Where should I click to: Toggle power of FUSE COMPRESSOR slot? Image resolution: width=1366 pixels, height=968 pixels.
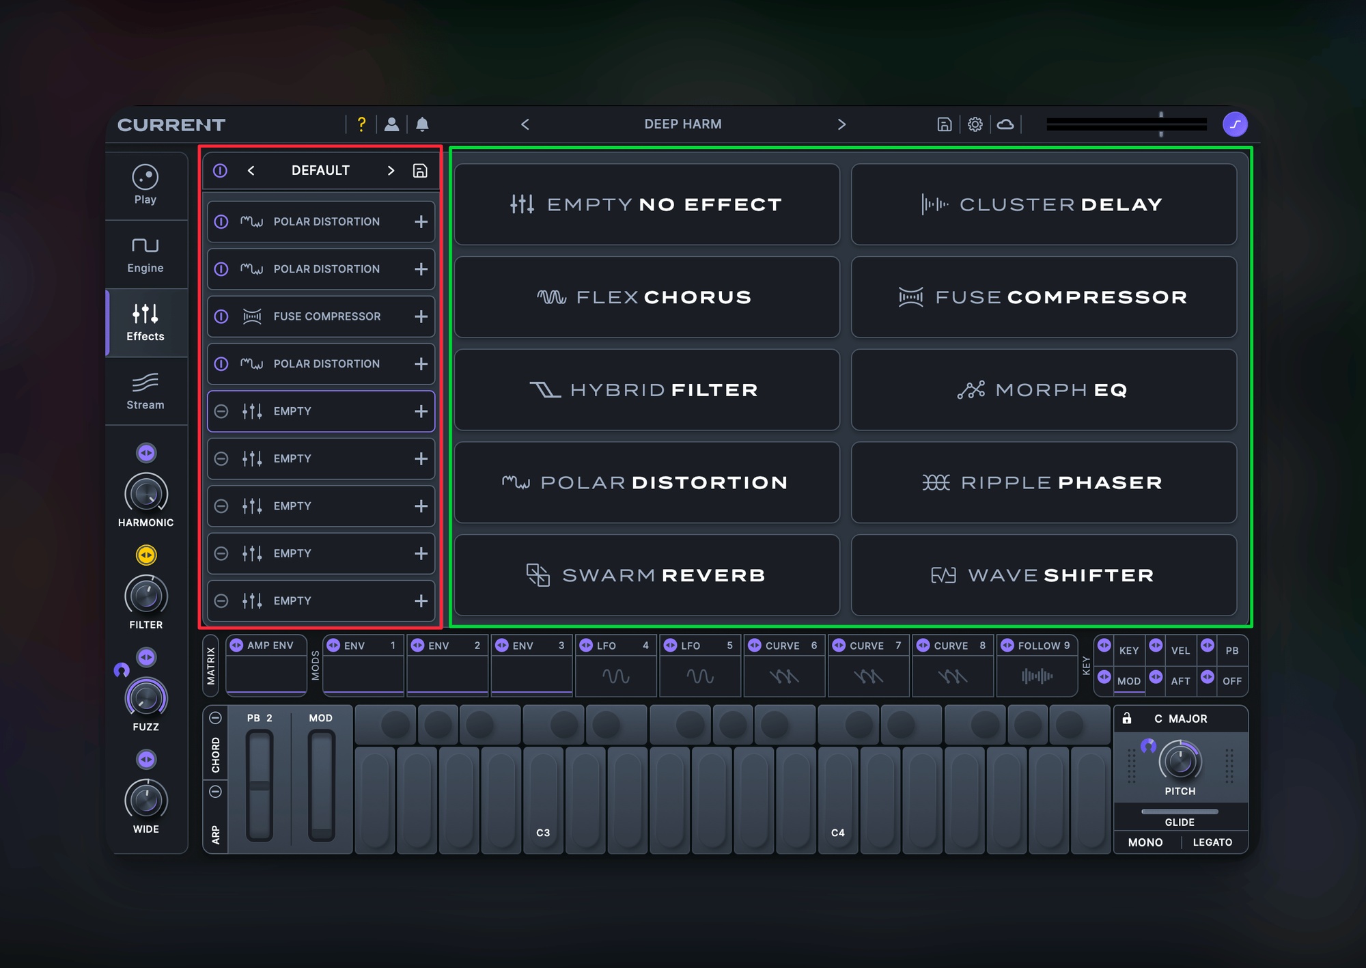(221, 317)
